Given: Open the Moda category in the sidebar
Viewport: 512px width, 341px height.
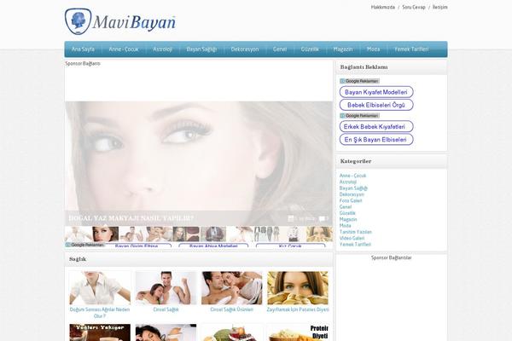Looking at the screenshot, I should 345,225.
